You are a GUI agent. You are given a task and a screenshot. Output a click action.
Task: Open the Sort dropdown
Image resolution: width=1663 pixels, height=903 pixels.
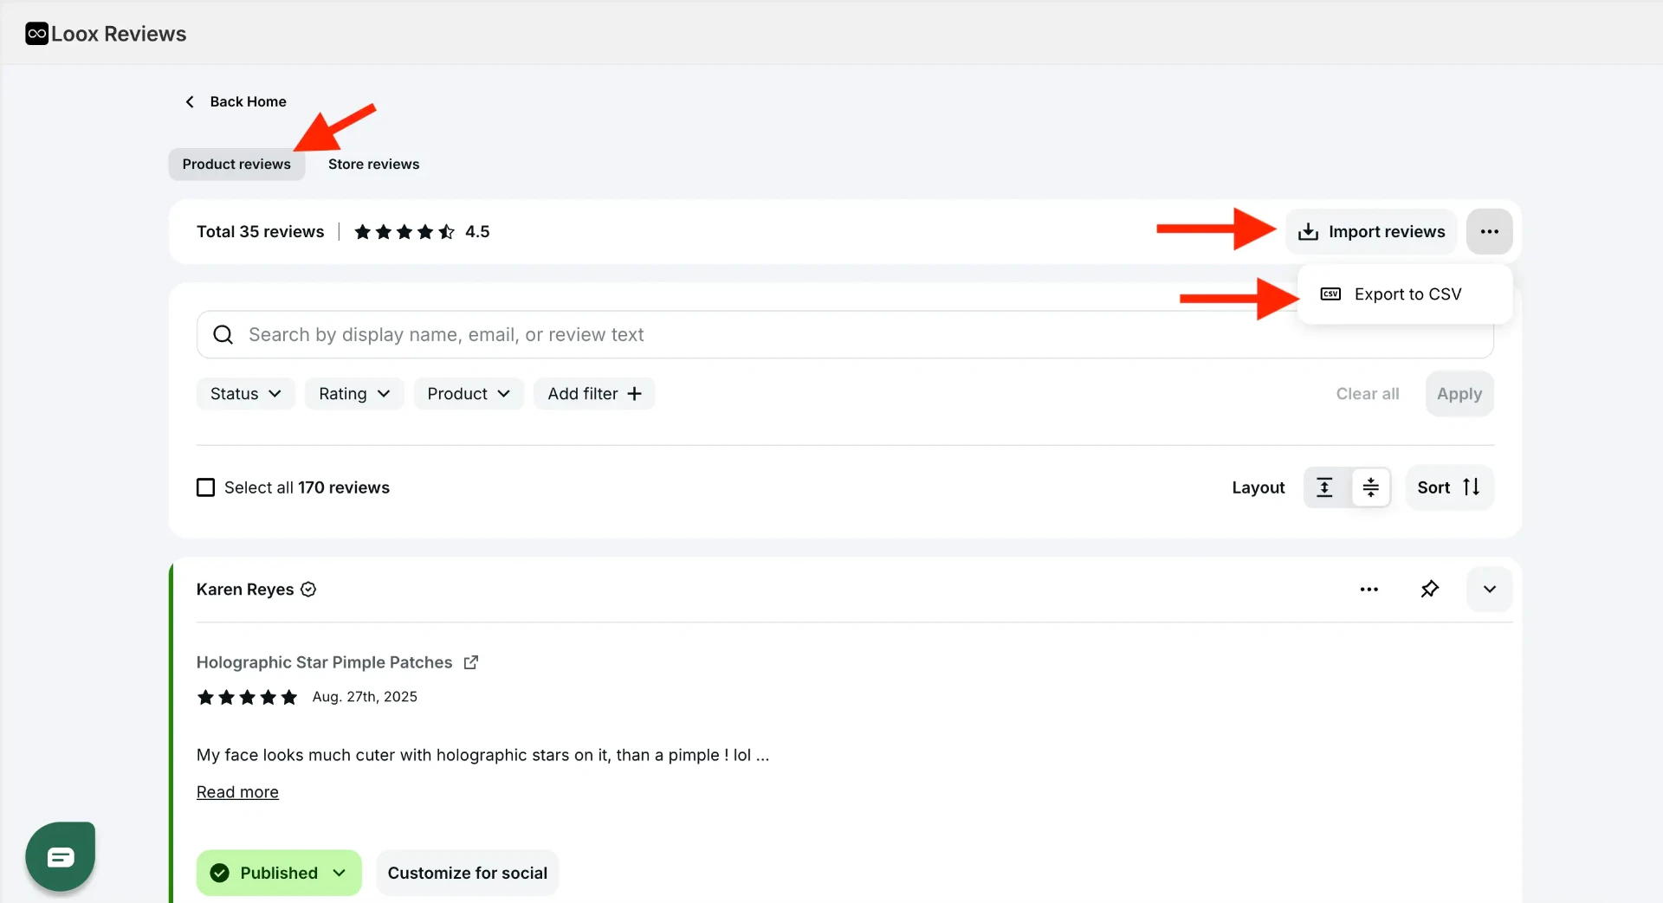click(x=1449, y=487)
